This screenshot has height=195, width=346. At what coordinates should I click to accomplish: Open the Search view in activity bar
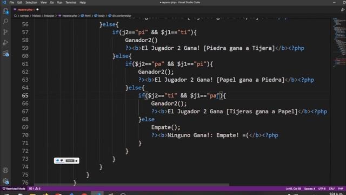point(5,22)
